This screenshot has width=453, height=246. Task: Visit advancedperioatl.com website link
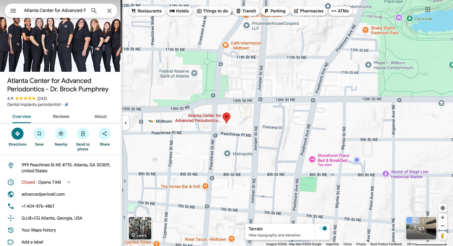click(43, 194)
